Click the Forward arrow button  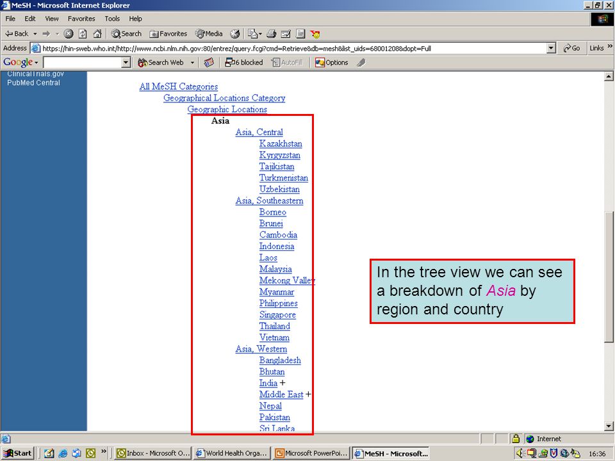(46, 34)
